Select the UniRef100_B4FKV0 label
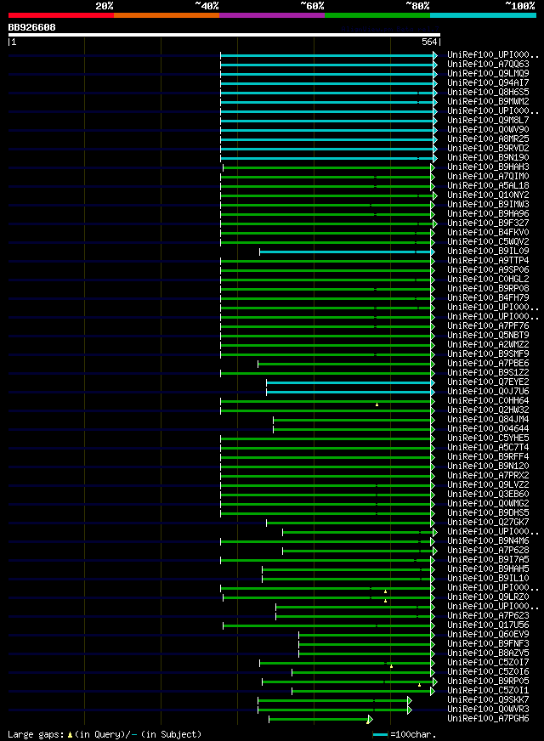The width and height of the screenshot is (544, 741). (488, 233)
